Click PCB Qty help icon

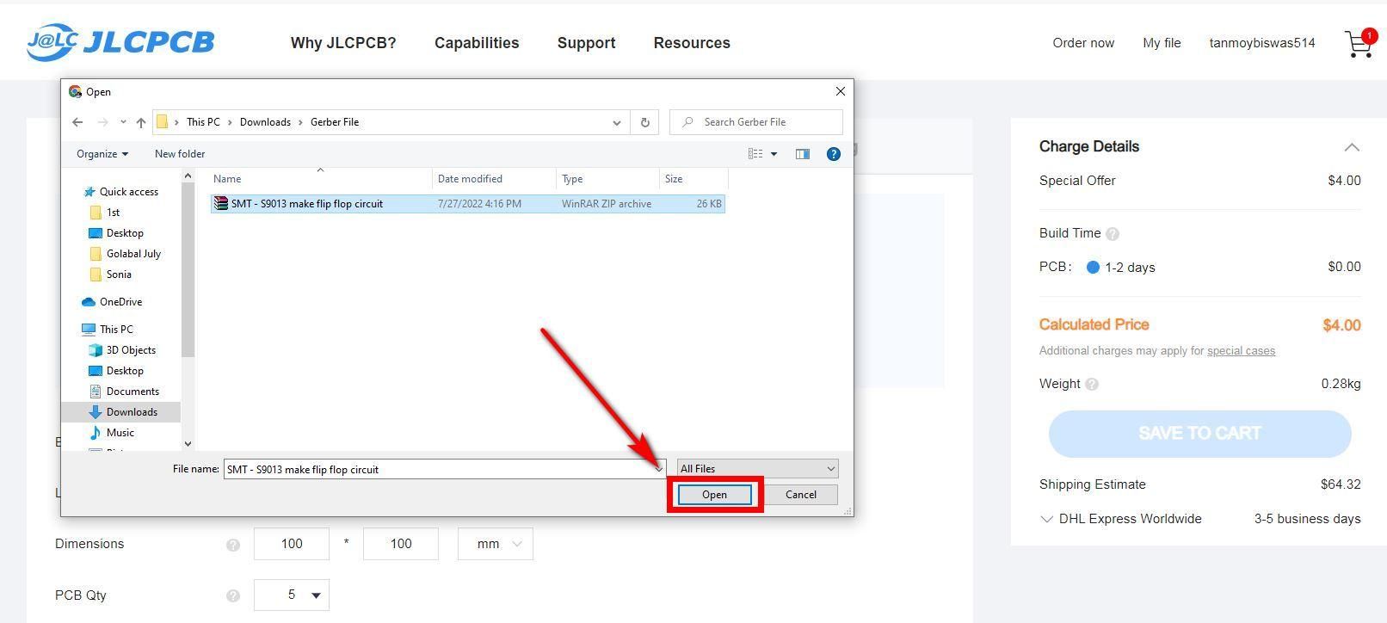[x=233, y=595]
